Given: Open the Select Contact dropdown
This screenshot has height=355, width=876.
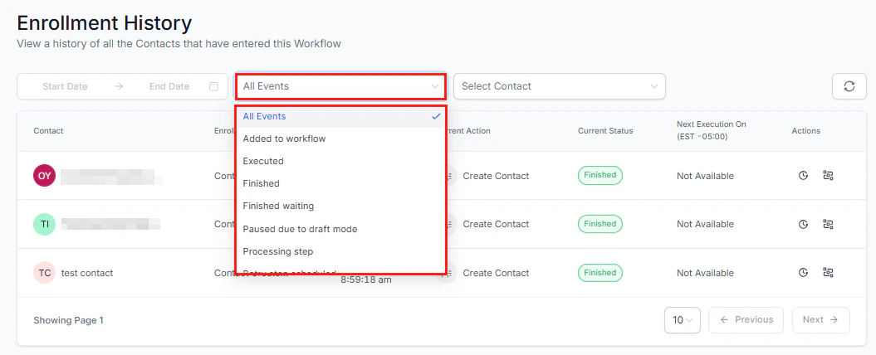Looking at the screenshot, I should (560, 86).
